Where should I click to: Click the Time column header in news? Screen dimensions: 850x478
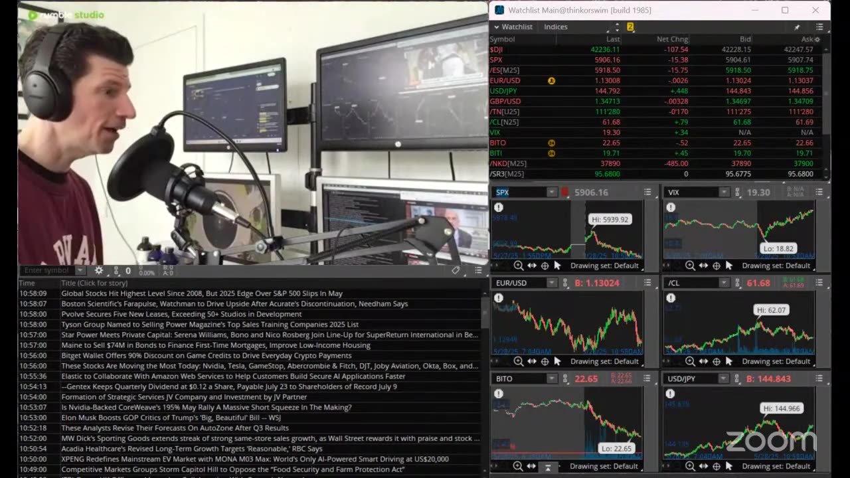click(27, 283)
